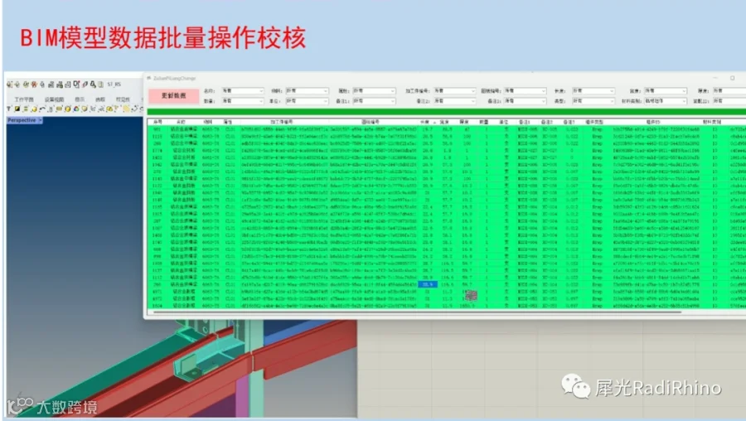Sort table by 加工件编号 column header
Screen dimensions: 746x421
coord(282,123)
